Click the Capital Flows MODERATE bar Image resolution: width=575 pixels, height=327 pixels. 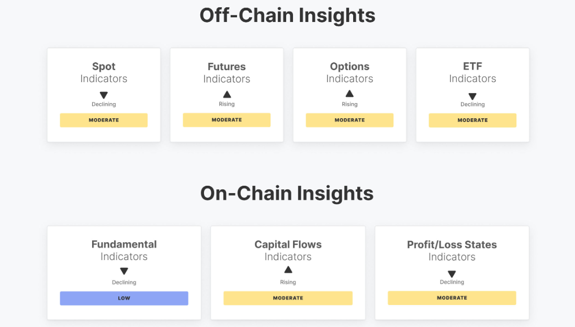tap(288, 298)
